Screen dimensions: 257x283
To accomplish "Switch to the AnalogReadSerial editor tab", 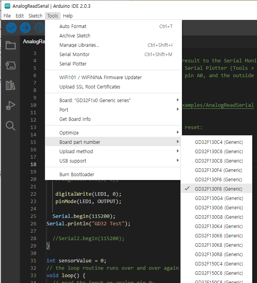I will coord(34,42).
